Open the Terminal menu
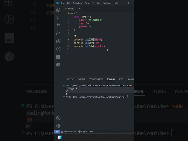Image resolution: width=188 pixels, height=141 pixels. [107, 3]
